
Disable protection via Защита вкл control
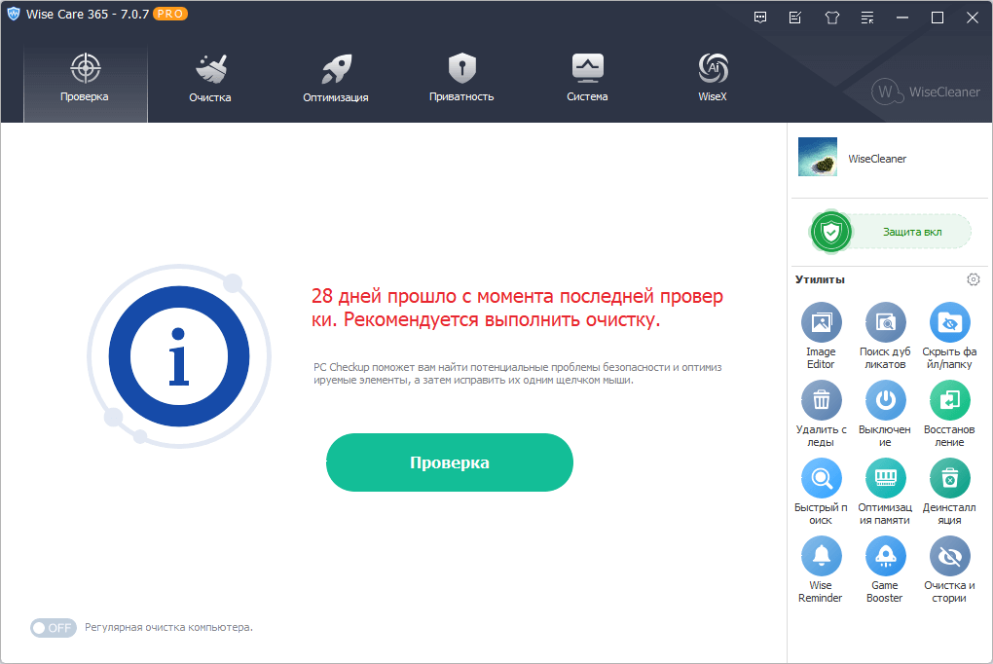pyautogui.click(x=889, y=231)
